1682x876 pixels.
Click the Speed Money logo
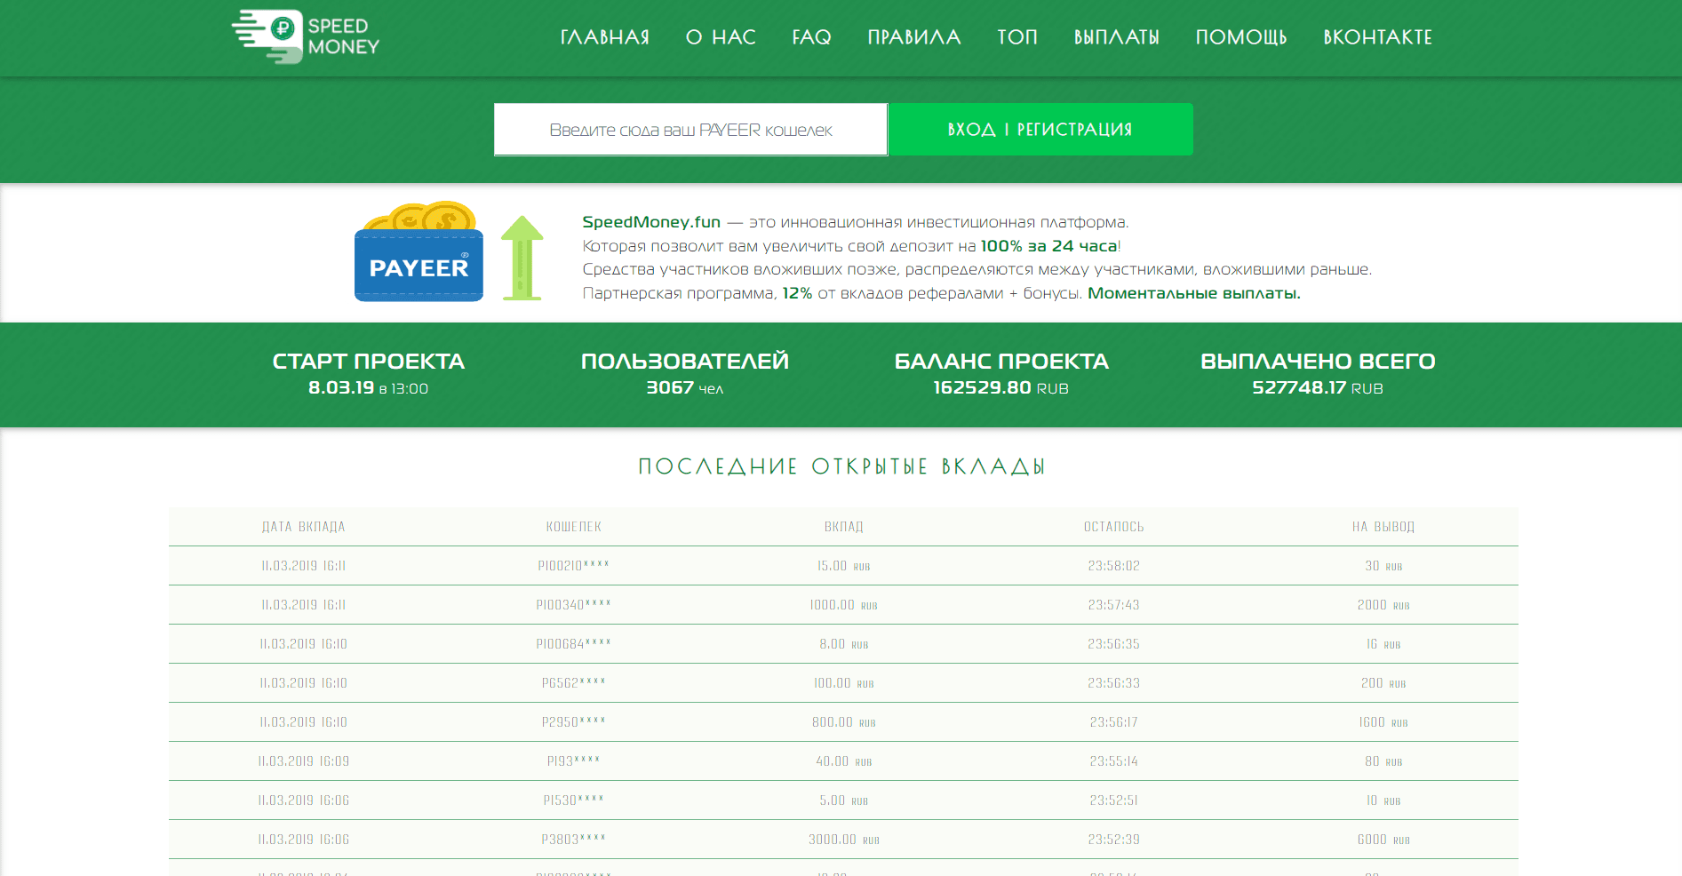[306, 36]
